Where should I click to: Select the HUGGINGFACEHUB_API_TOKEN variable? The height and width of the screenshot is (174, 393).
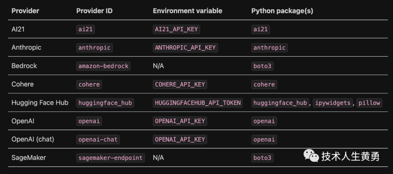pos(198,103)
